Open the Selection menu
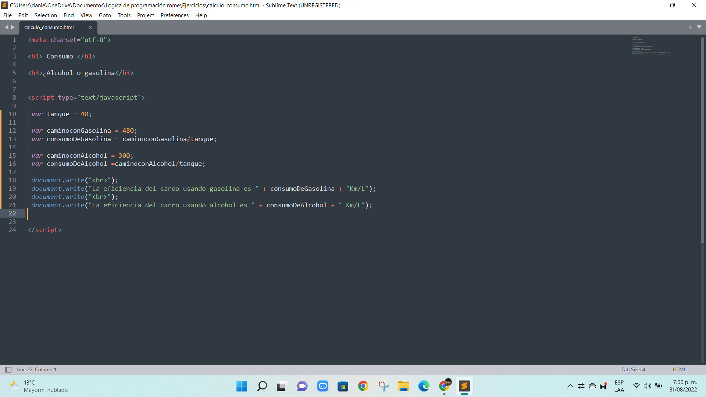 pyautogui.click(x=46, y=15)
